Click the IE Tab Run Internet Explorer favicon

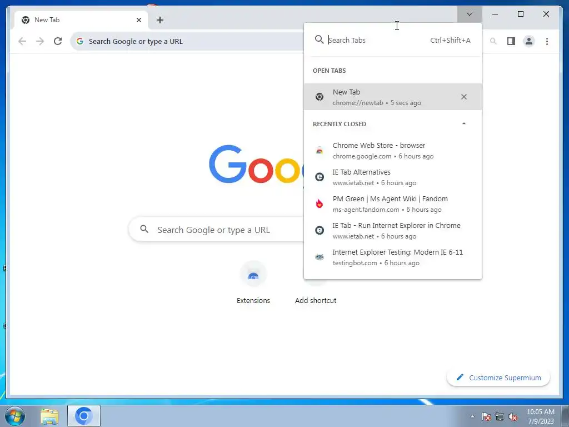[x=320, y=230]
